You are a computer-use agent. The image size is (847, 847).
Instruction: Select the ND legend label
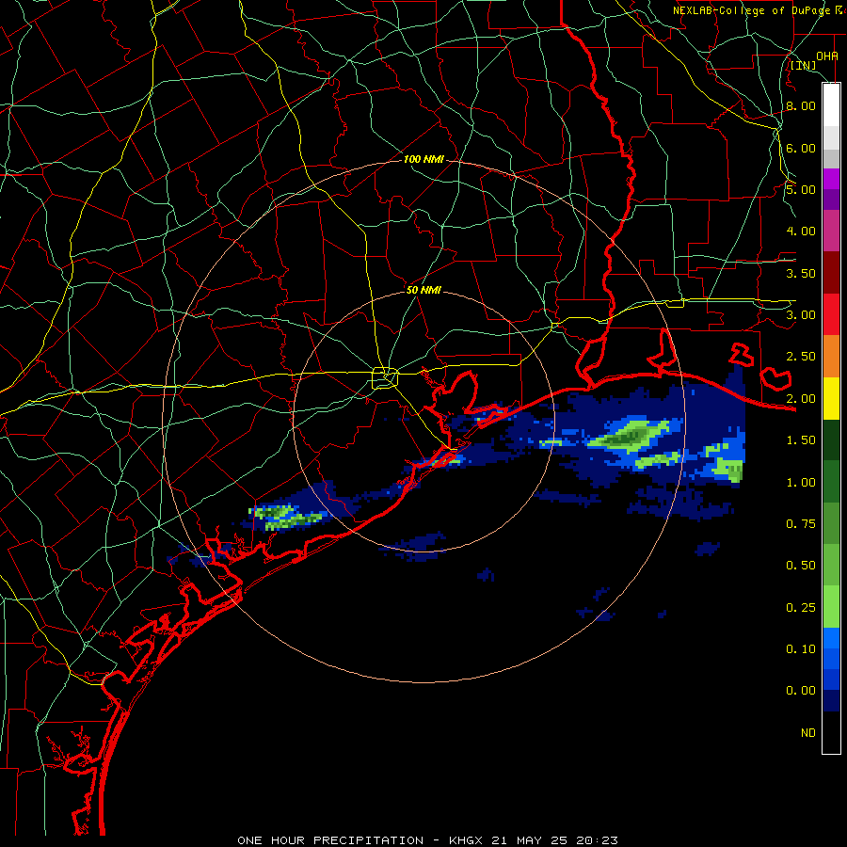click(808, 733)
